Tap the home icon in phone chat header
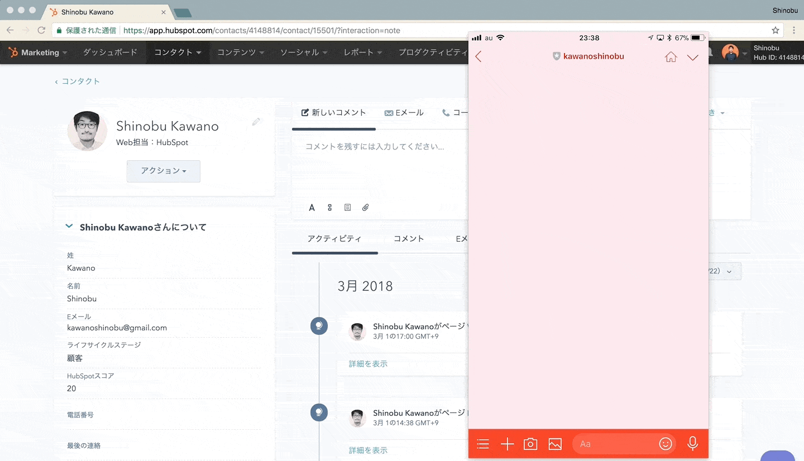The width and height of the screenshot is (804, 461). [x=671, y=56]
